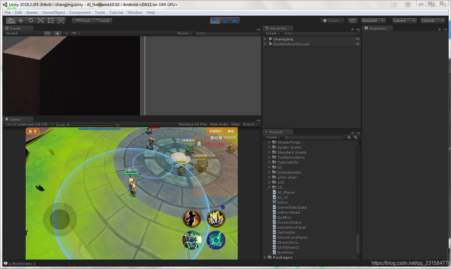This screenshot has height=269, width=451.
Task: Pause the game playback
Action: [x=225, y=21]
